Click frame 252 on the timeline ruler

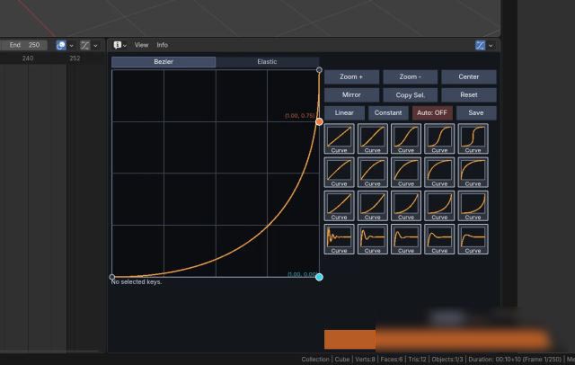(75, 58)
